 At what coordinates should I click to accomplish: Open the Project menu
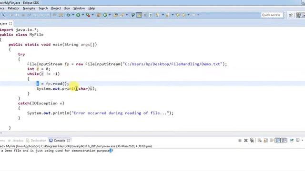tap(56, 9)
